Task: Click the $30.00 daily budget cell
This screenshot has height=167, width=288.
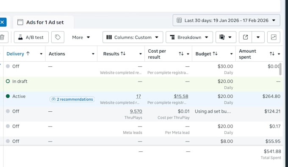Action: tap(225, 66)
